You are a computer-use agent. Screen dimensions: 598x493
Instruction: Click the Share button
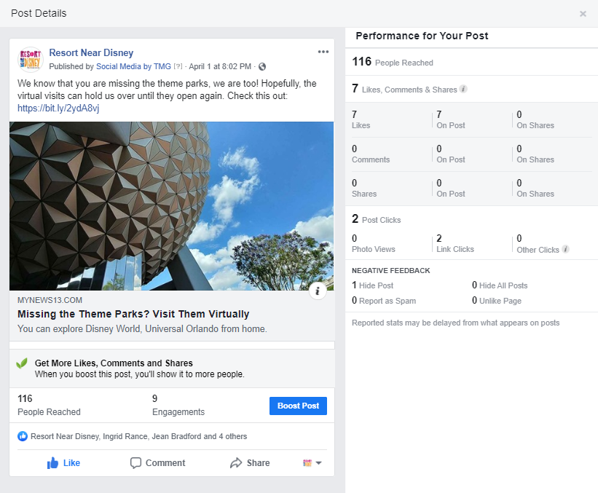[250, 463]
